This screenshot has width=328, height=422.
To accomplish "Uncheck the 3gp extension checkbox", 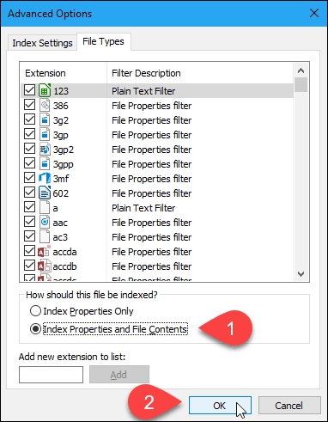I will click(29, 134).
